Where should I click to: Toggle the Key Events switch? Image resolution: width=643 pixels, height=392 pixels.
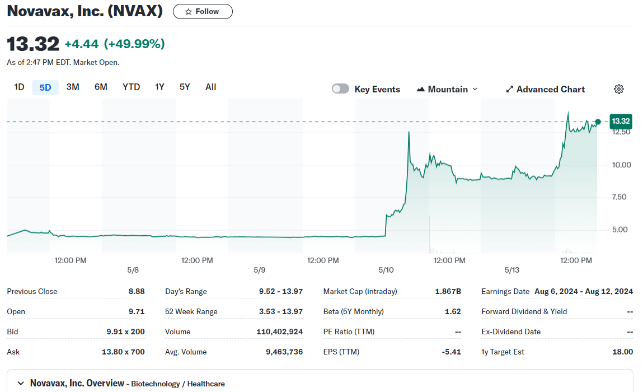tap(340, 88)
